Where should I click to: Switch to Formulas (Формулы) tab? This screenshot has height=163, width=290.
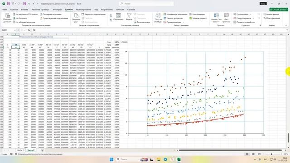point(58,10)
